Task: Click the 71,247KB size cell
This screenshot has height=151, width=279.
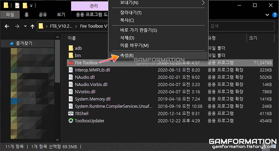Action: 263,63
